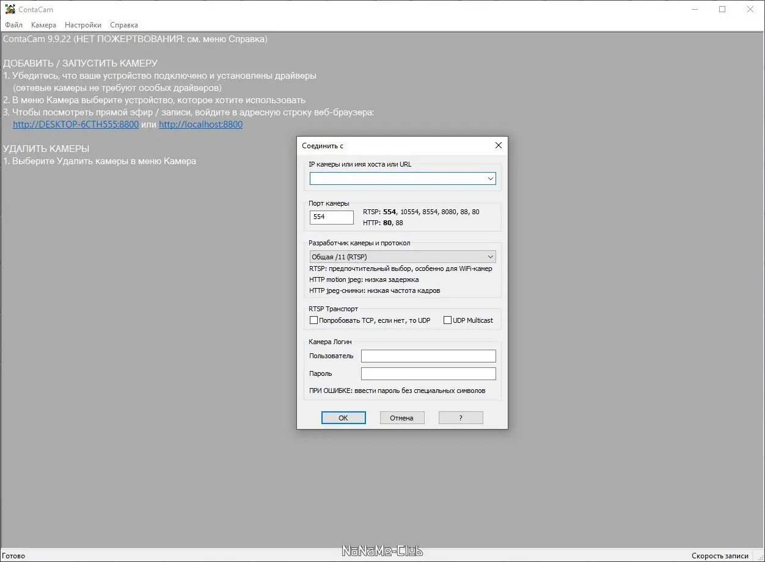The width and height of the screenshot is (765, 562).
Task: Click the RTSP port list hint text
Action: click(421, 212)
